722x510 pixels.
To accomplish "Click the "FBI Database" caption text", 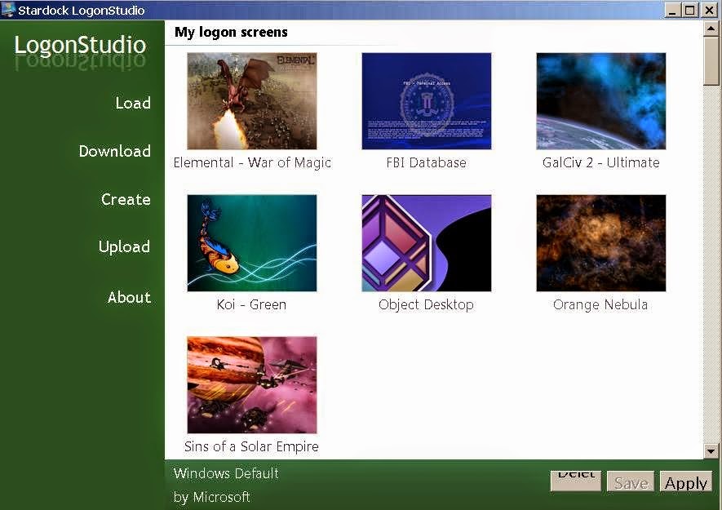I will pyautogui.click(x=426, y=162).
